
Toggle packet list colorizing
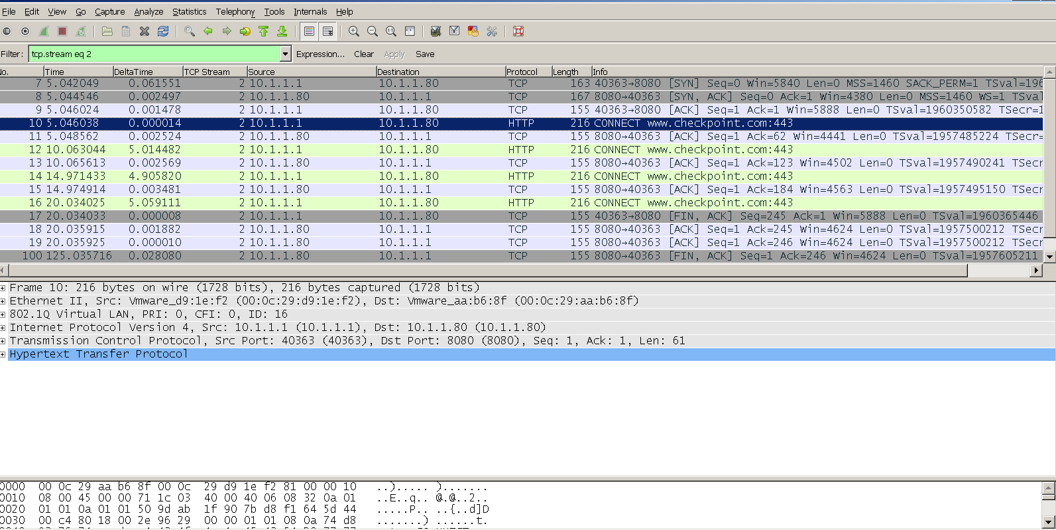(309, 31)
